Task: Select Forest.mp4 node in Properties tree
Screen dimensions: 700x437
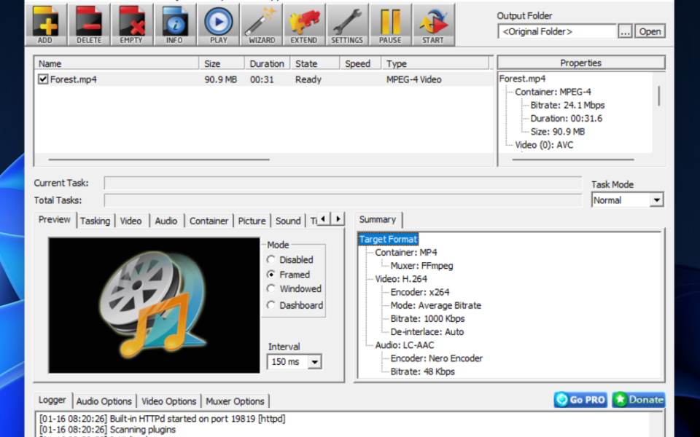Action: (522, 79)
